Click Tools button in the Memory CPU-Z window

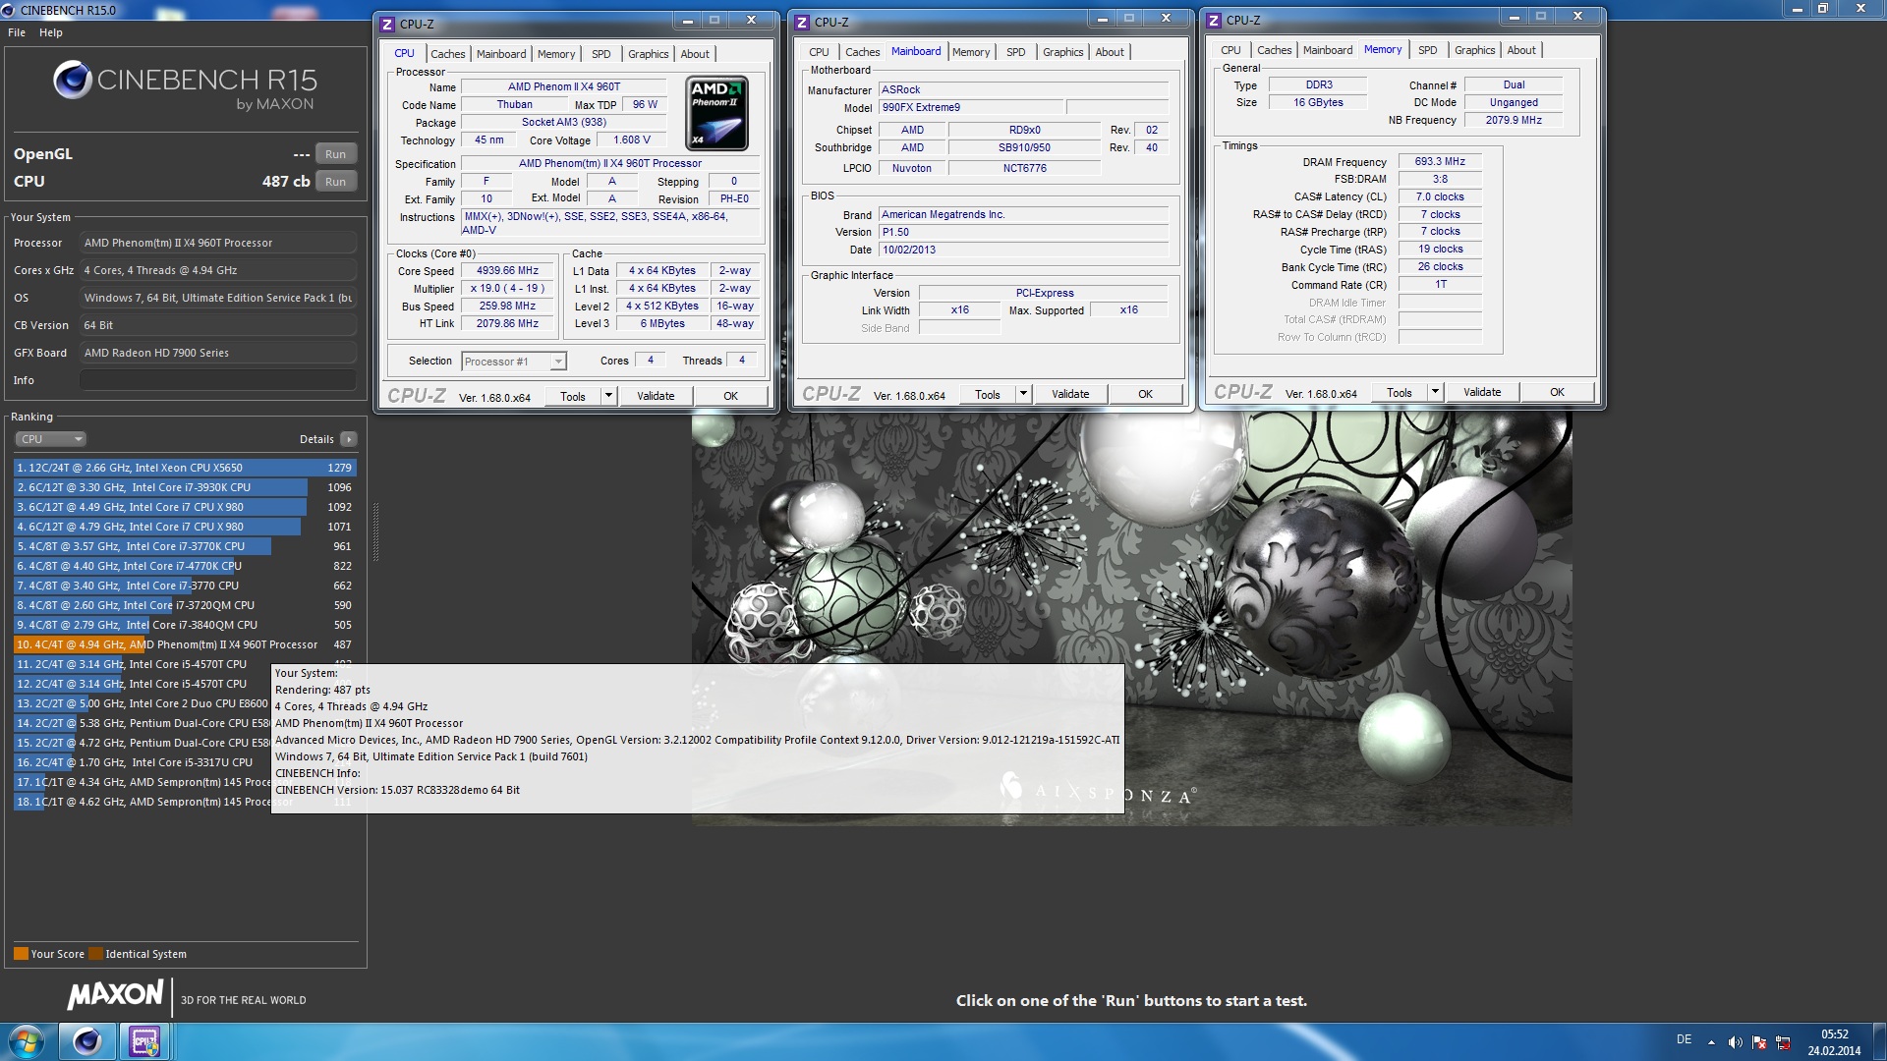[1400, 392]
